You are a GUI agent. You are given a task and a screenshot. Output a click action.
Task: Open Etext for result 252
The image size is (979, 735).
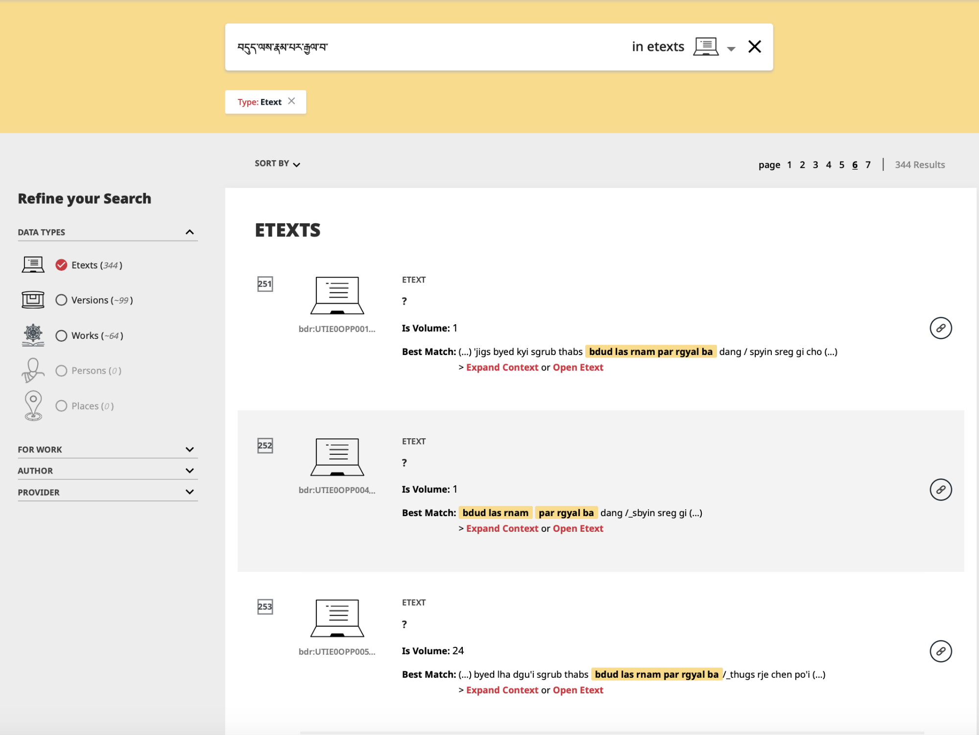click(578, 529)
